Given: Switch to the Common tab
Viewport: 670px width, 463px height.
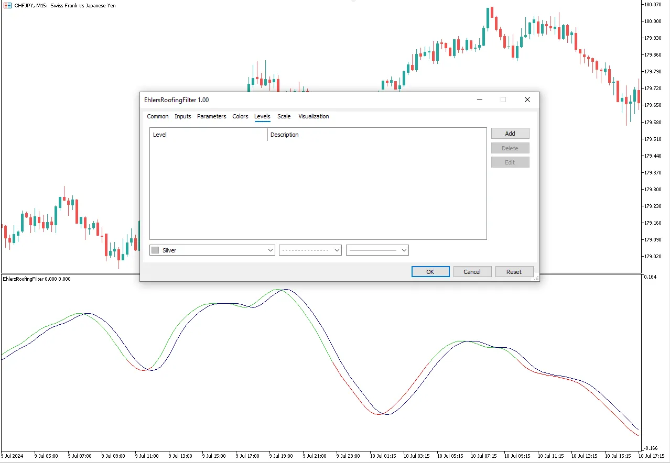Looking at the screenshot, I should pos(157,116).
